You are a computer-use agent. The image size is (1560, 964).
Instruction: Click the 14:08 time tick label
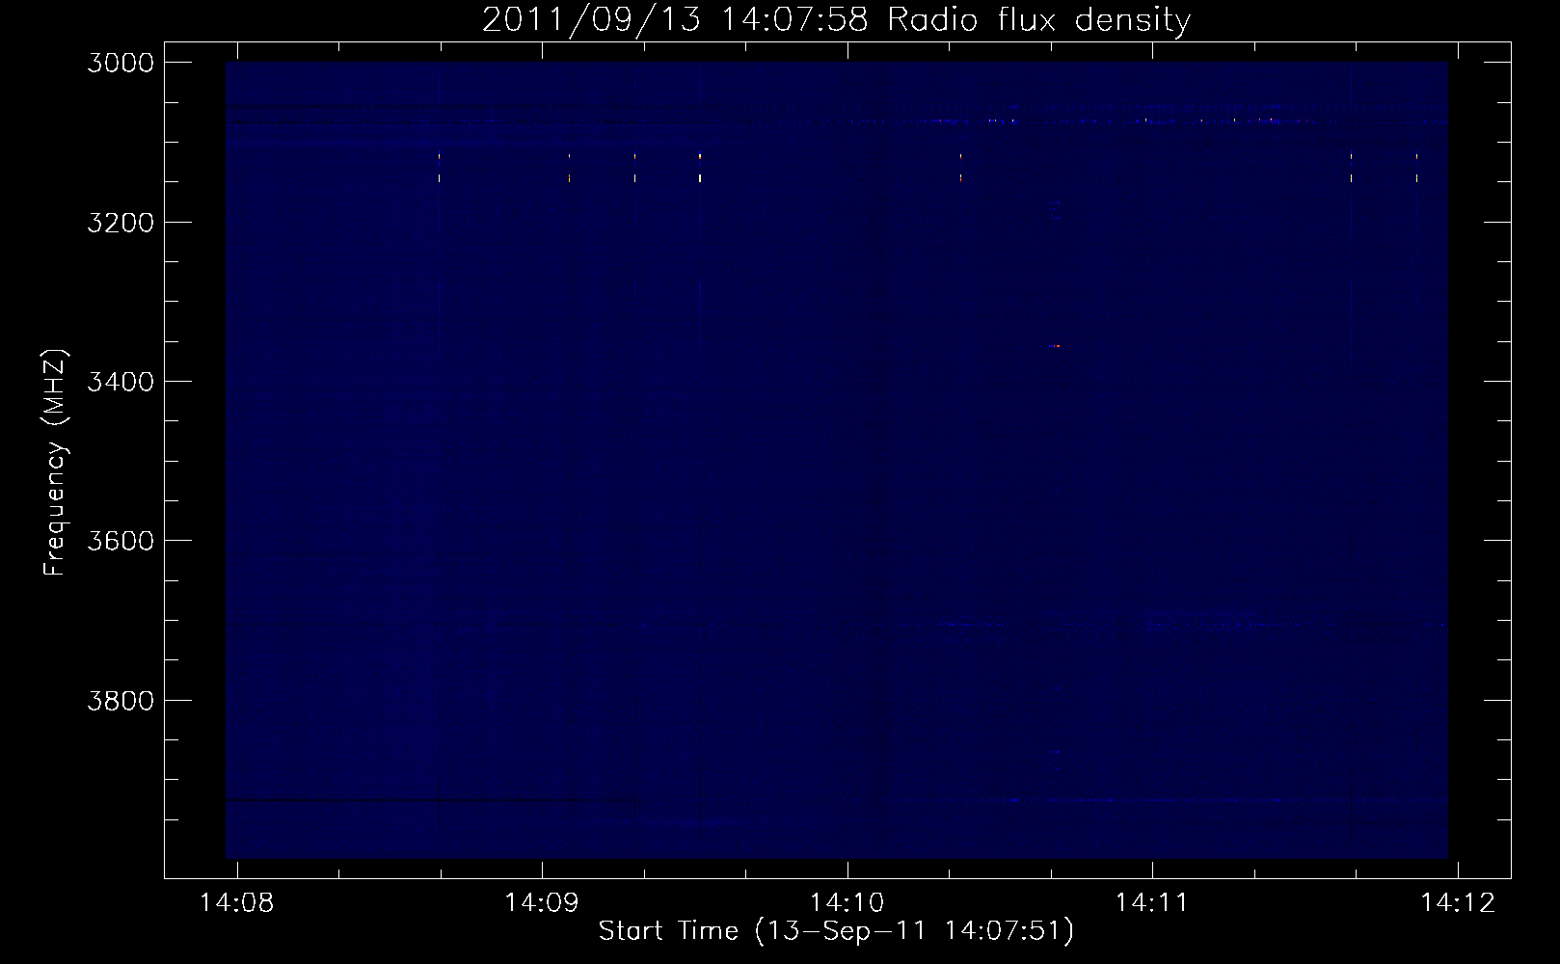point(236,902)
